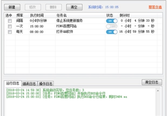This screenshot has height=116, width=167.
Task: Select the task name PING百度网站
Action: point(66,26)
